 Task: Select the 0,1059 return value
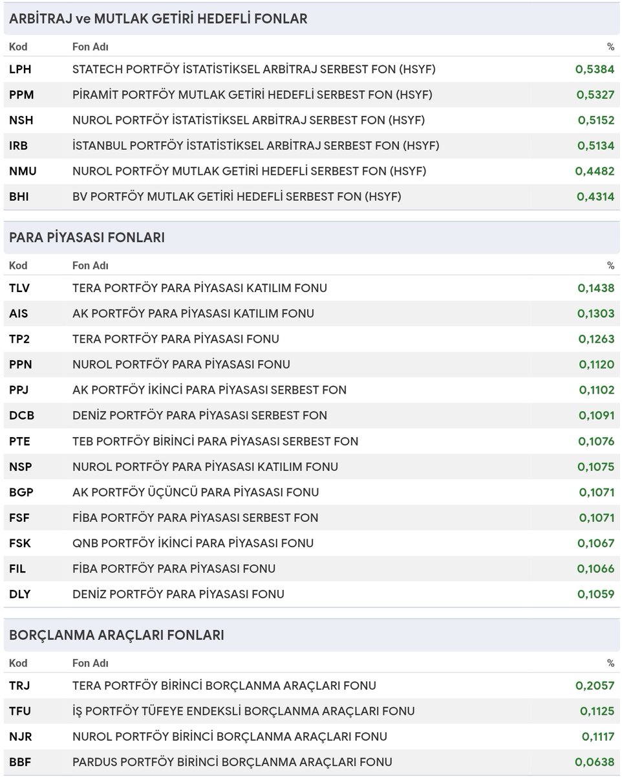pos(595,594)
